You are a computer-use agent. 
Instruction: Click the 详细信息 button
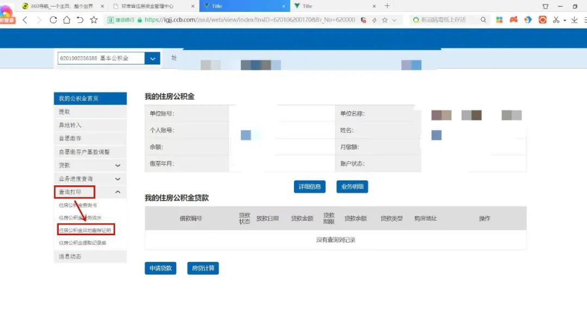(309, 187)
